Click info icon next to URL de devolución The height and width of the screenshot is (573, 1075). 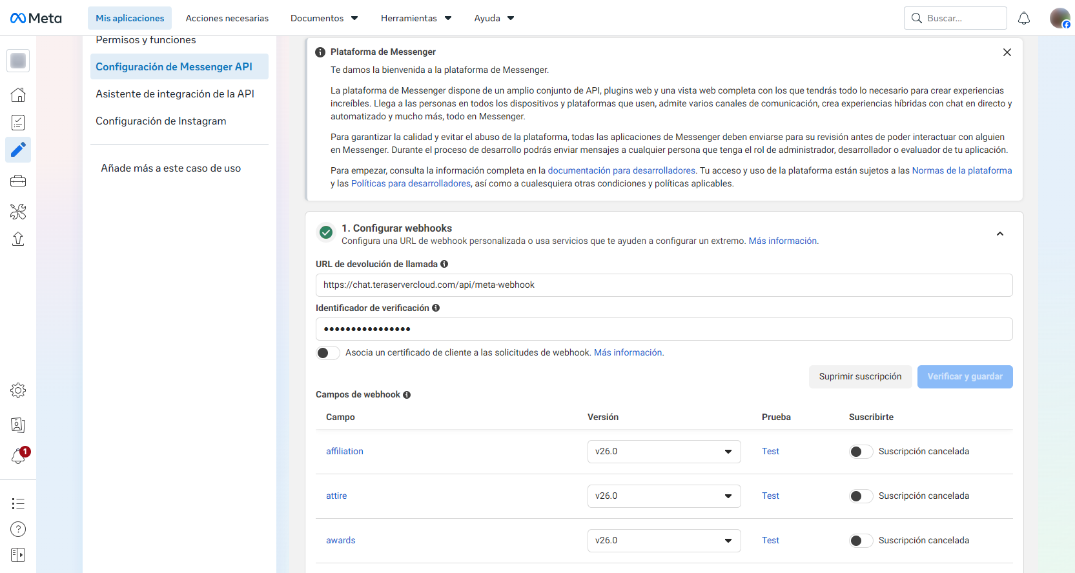click(x=444, y=264)
